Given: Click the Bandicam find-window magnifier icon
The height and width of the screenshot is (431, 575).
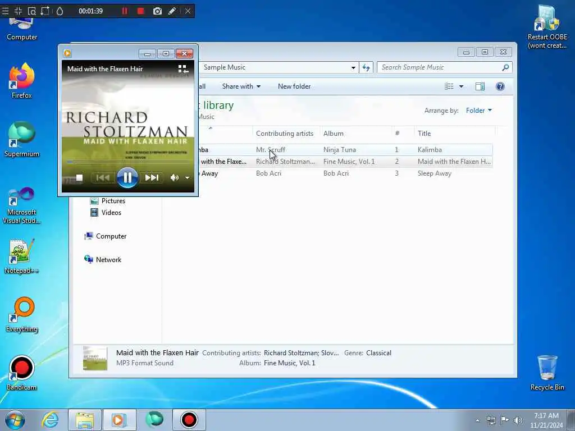Looking at the screenshot, I should (x=32, y=11).
